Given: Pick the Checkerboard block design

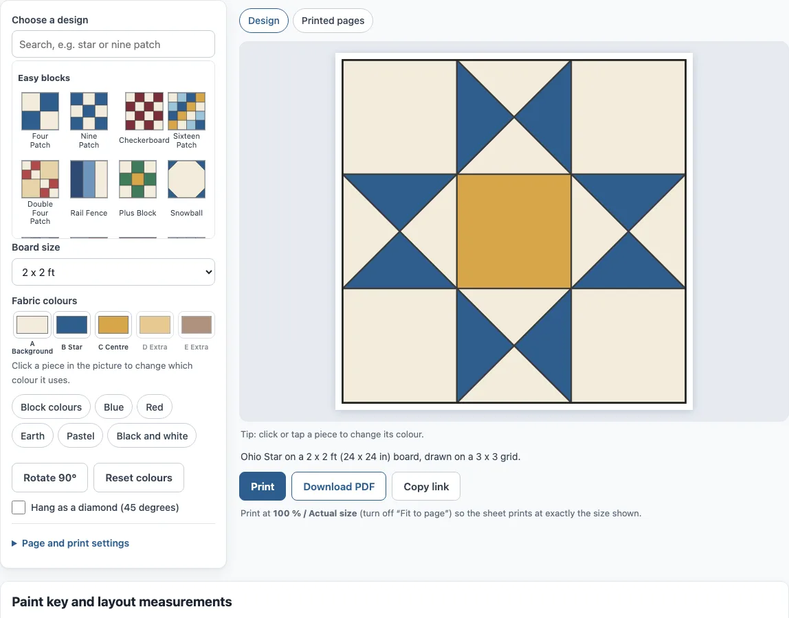Looking at the screenshot, I should point(144,119).
